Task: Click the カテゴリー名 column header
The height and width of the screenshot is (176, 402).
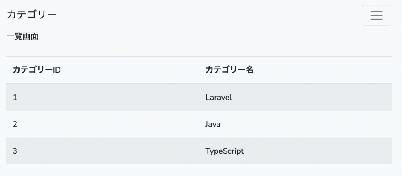Action: (x=230, y=70)
